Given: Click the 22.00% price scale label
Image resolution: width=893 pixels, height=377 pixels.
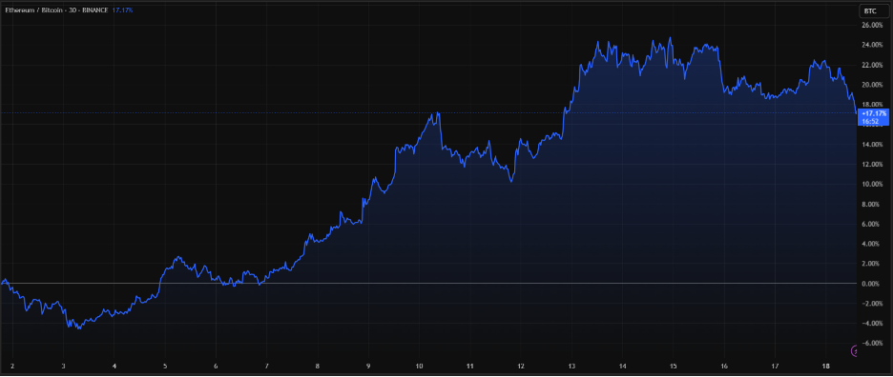Looking at the screenshot, I should 873,66.
